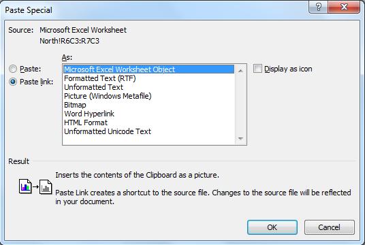Click the help question mark icon

(318, 7)
